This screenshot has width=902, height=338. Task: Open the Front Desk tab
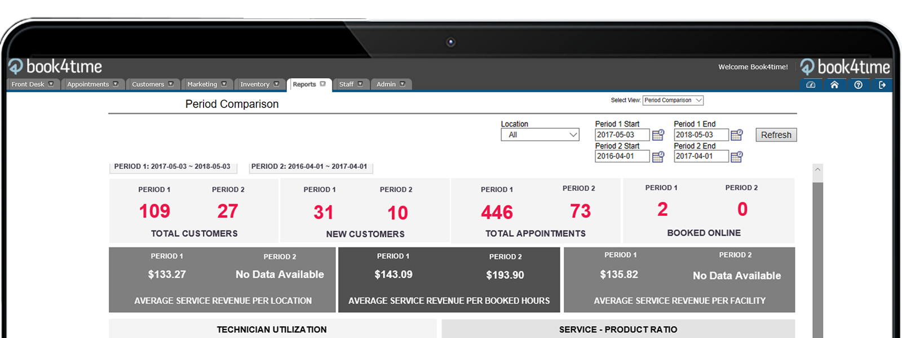33,84
